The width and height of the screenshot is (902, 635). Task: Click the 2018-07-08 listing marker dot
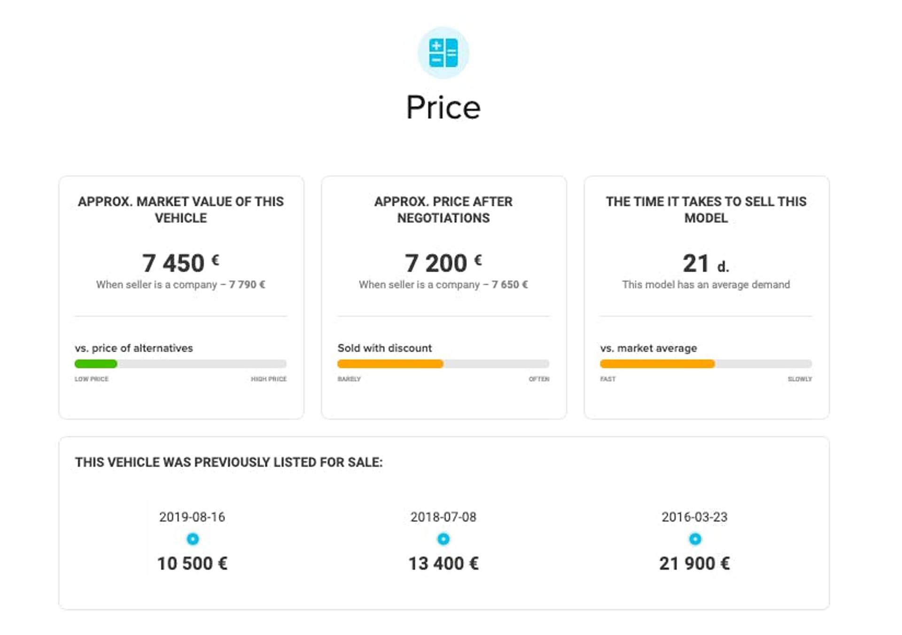tap(443, 539)
